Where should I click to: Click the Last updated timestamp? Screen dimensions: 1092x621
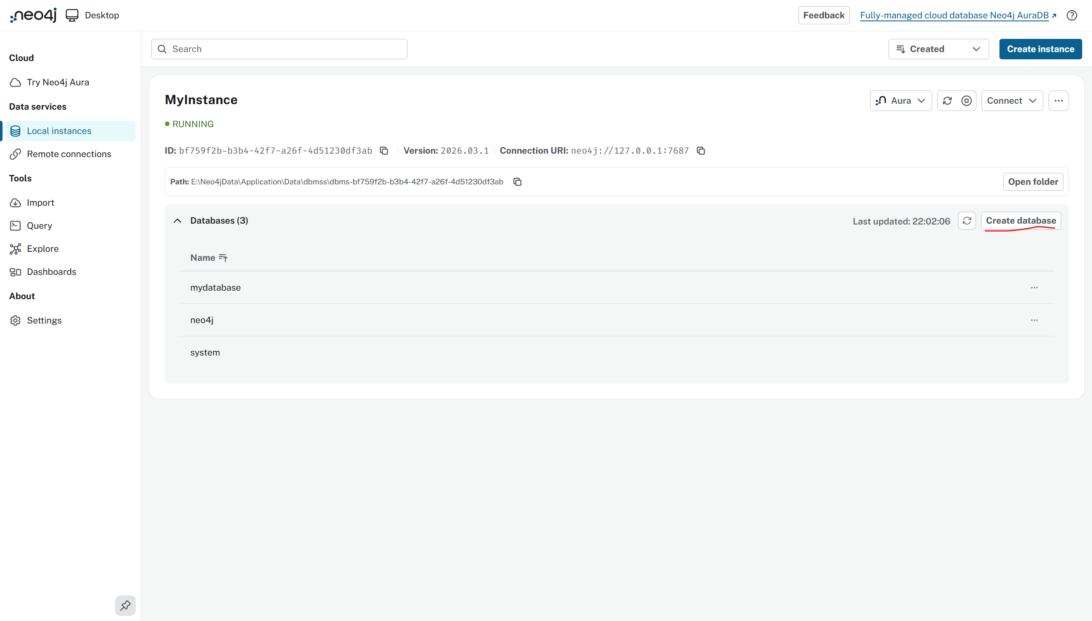[901, 221]
